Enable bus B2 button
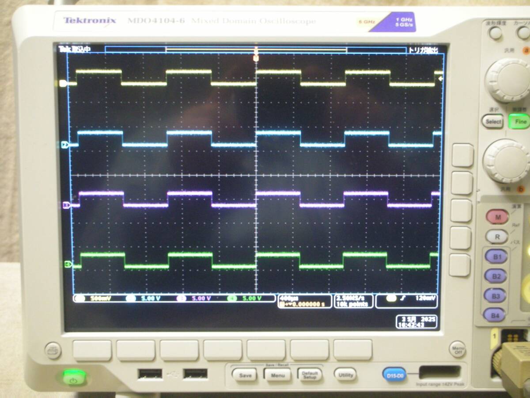This screenshot has width=530, height=398. click(496, 276)
